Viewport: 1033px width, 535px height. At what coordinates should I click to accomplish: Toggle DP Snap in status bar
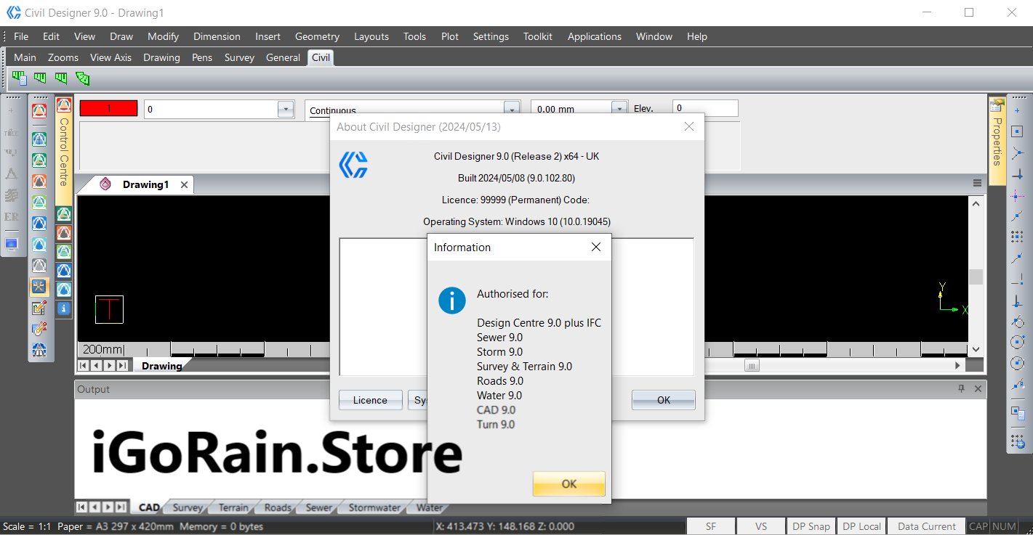pos(811,526)
